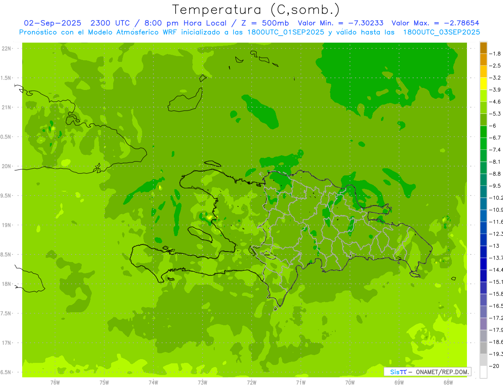Click the "69W" longitude label

tap(399, 382)
